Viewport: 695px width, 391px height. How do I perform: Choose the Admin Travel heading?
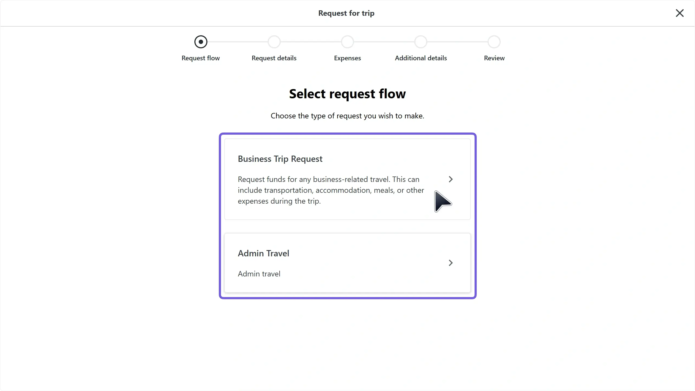coord(264,253)
